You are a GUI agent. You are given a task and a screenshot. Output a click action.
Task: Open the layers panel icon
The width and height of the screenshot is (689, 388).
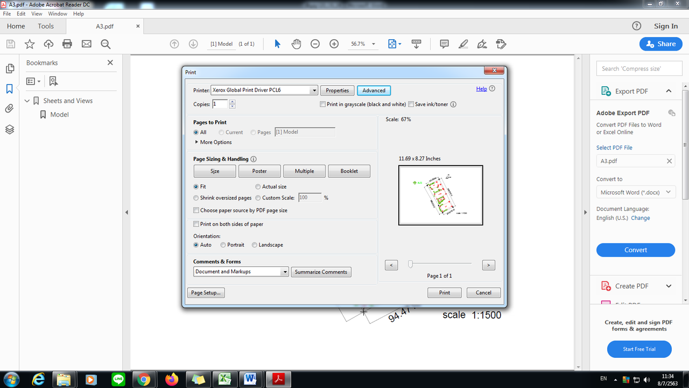(9, 129)
